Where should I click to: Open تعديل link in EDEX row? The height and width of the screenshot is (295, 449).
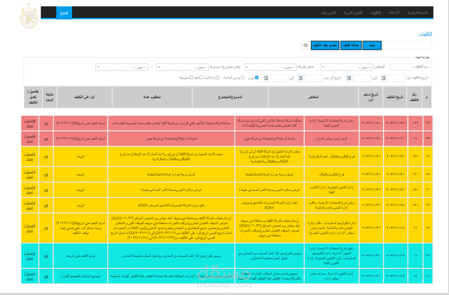coord(30,208)
